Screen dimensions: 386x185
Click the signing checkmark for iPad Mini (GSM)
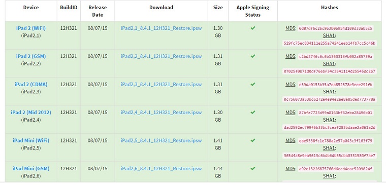[252, 169]
